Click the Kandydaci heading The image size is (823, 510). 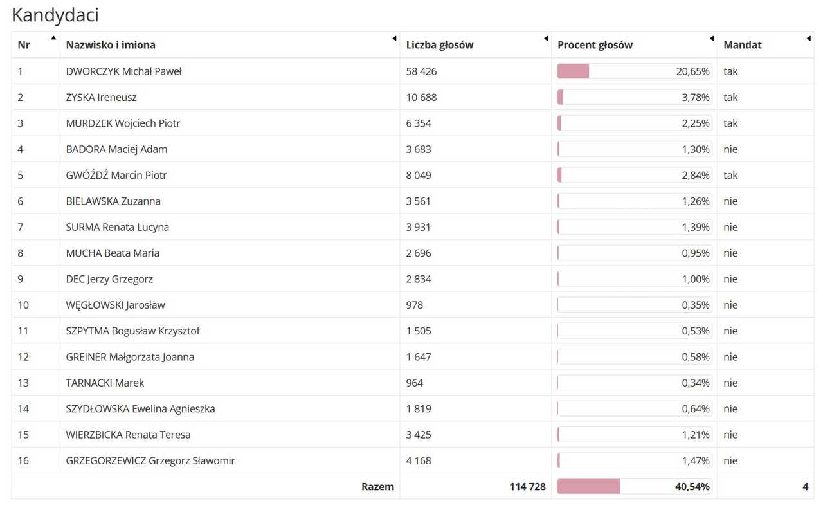coord(55,15)
